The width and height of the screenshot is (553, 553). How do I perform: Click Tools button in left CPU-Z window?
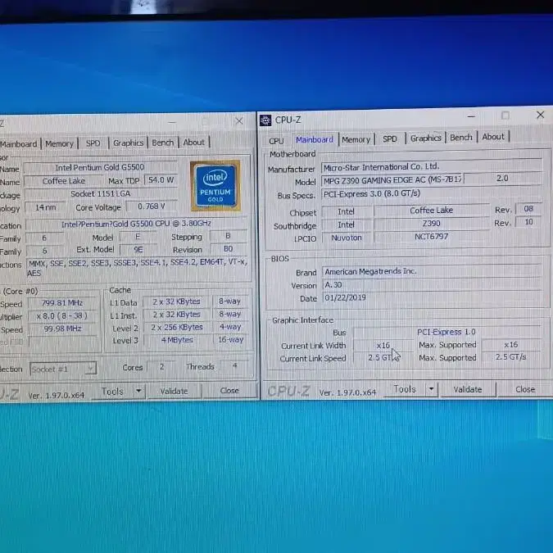tap(112, 392)
